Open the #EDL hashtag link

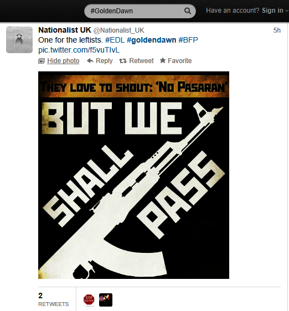(115, 40)
